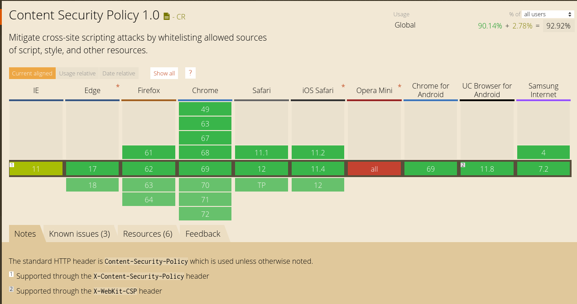Click the Safari browser column header
Image resolution: width=577 pixels, height=304 pixels.
pos(262,90)
